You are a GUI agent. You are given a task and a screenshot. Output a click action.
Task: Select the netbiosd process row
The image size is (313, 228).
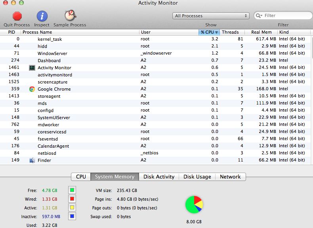[155, 153]
